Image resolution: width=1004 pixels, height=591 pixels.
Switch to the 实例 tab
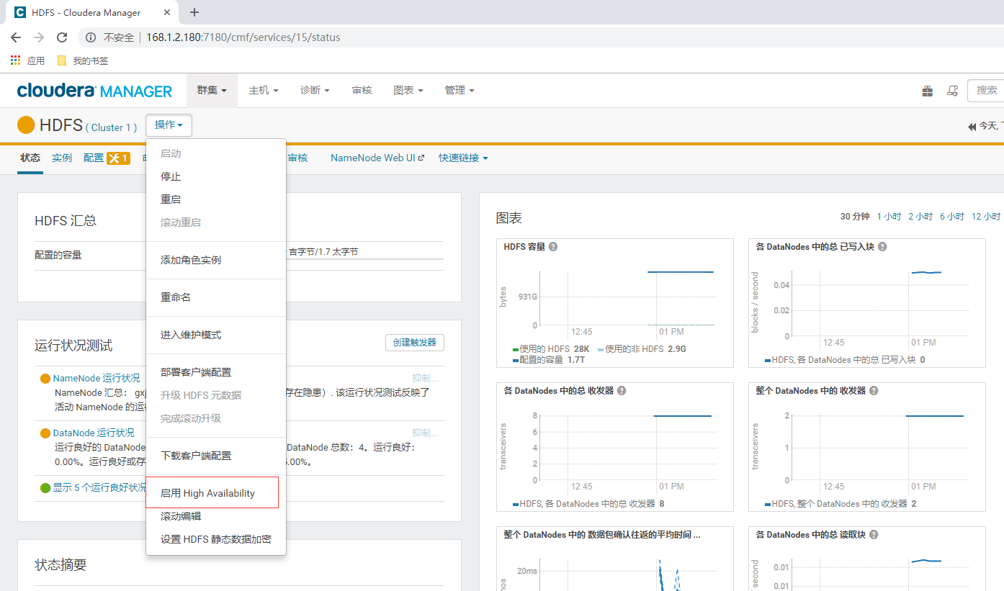(x=62, y=158)
